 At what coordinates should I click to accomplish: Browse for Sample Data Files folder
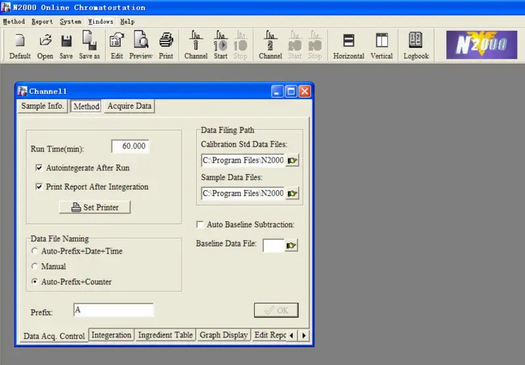[292, 193]
